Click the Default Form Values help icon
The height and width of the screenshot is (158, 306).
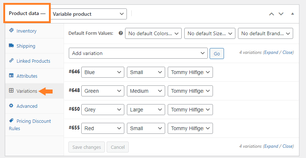(x=121, y=33)
